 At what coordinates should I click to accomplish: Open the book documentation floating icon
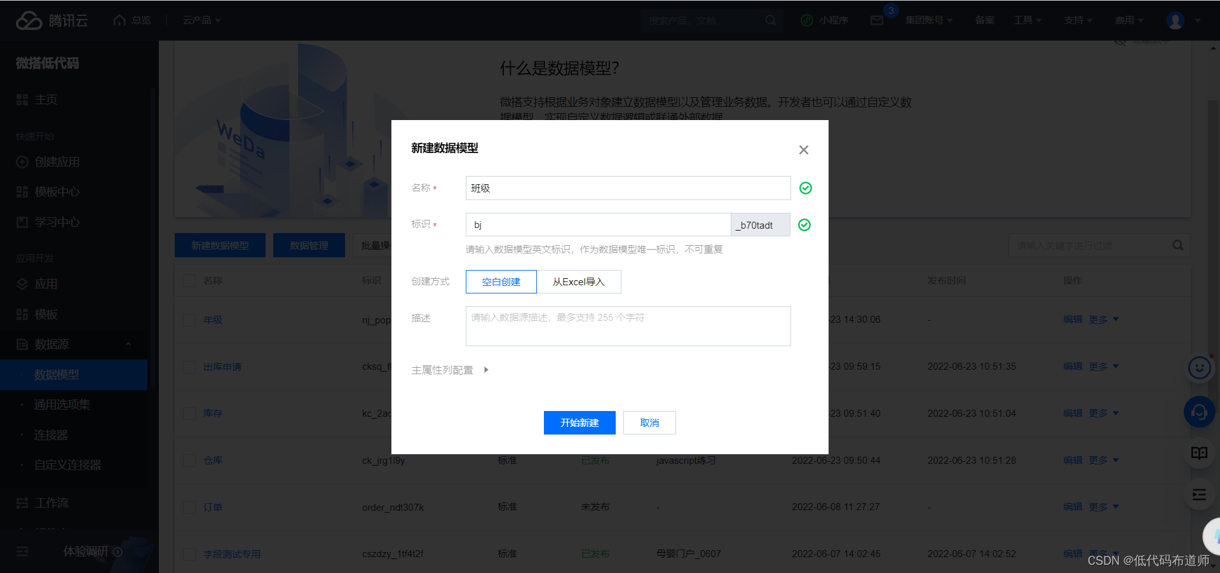tap(1200, 453)
